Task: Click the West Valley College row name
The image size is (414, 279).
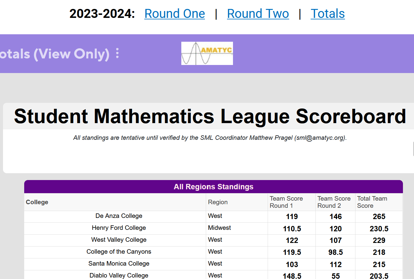Action: [x=119, y=240]
